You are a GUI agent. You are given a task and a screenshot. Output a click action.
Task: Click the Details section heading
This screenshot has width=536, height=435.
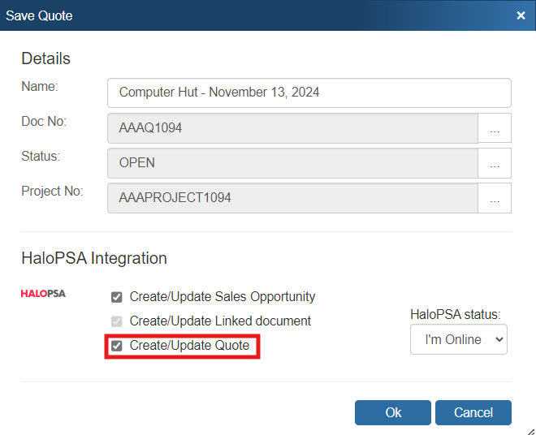pos(45,58)
